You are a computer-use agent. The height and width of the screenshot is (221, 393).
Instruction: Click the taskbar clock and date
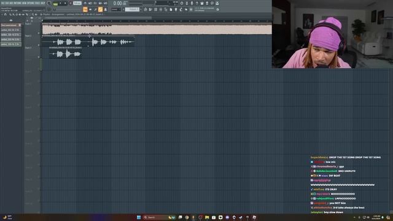click(376, 217)
